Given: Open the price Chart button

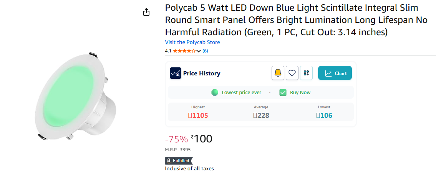Looking at the screenshot, I should (335, 73).
